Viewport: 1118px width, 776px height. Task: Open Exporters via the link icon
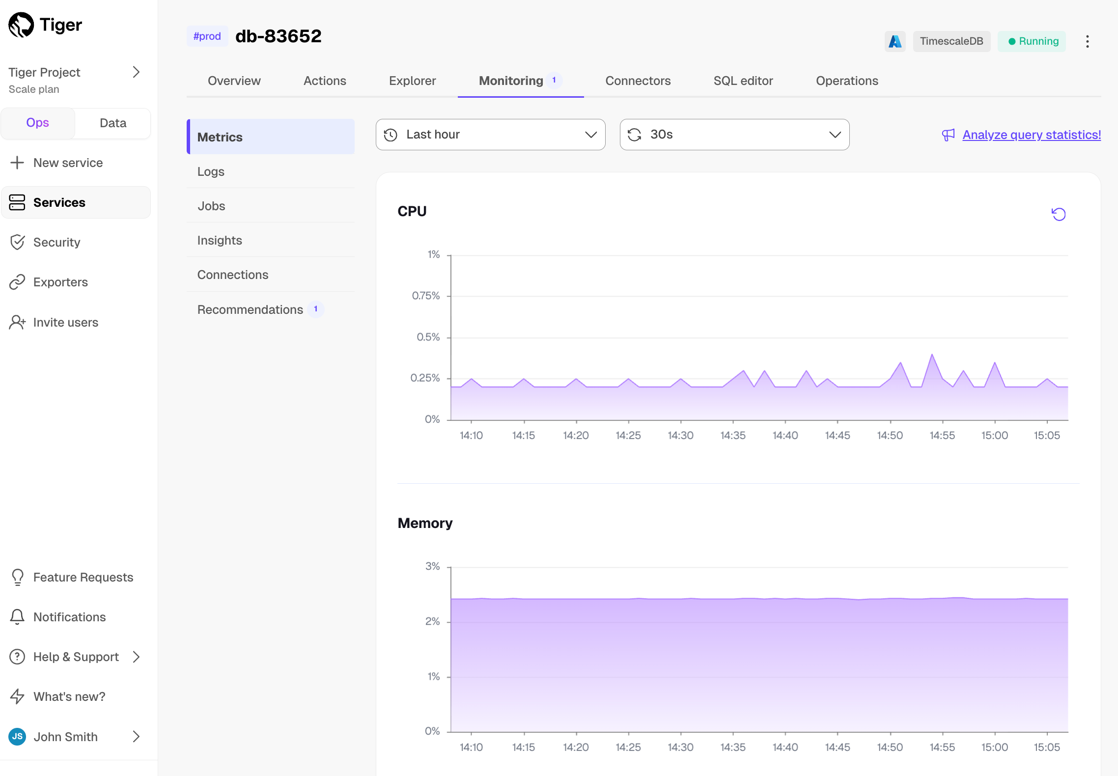(17, 282)
